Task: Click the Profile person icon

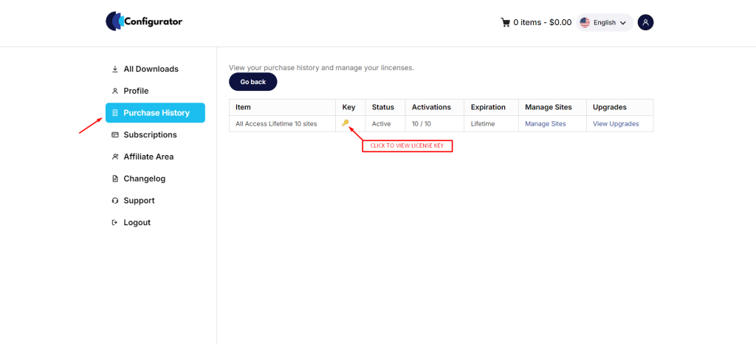Action: [114, 91]
